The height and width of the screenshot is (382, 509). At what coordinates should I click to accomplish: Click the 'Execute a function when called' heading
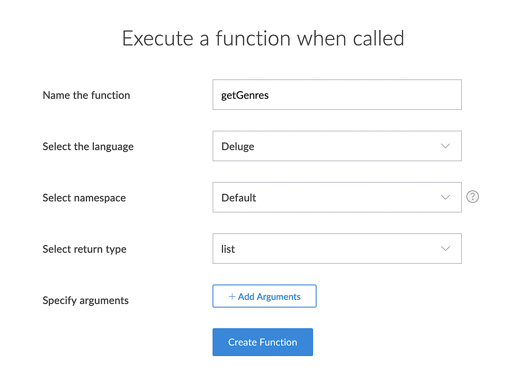(263, 38)
